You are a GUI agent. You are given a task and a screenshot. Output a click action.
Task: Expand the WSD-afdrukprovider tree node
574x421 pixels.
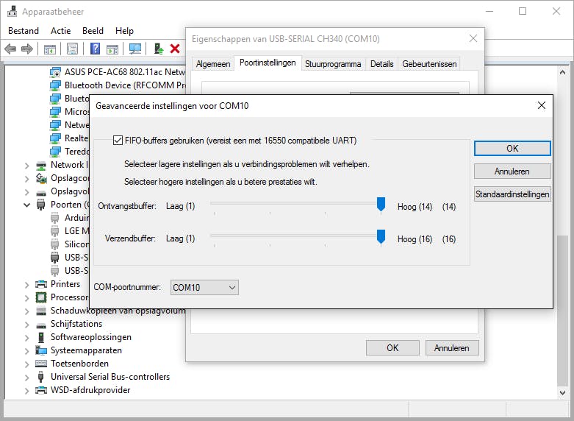tap(26, 391)
